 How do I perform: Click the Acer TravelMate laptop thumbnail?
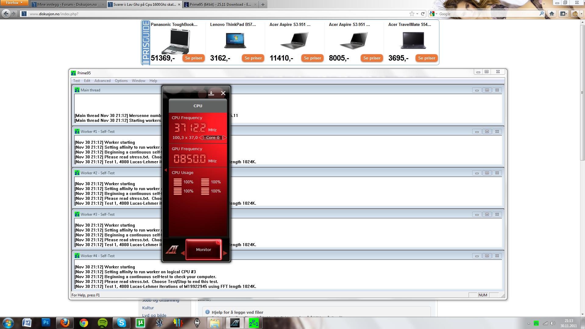(413, 40)
